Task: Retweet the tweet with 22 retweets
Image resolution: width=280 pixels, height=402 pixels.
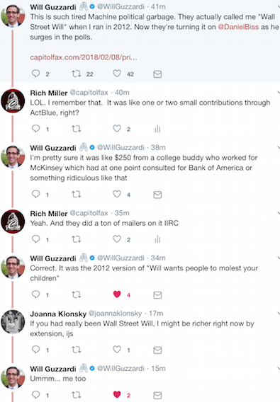Action: [77, 74]
